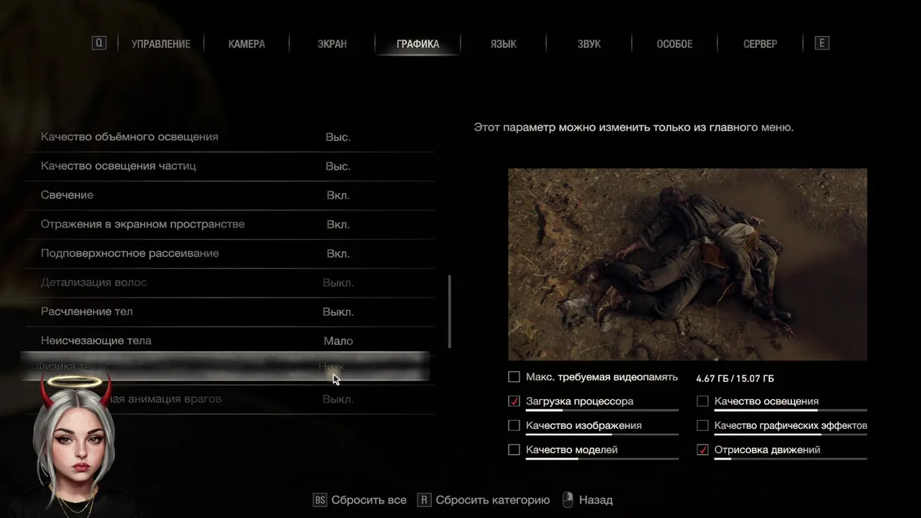The image size is (921, 518).
Task: Open the Экран tab
Action: (332, 44)
